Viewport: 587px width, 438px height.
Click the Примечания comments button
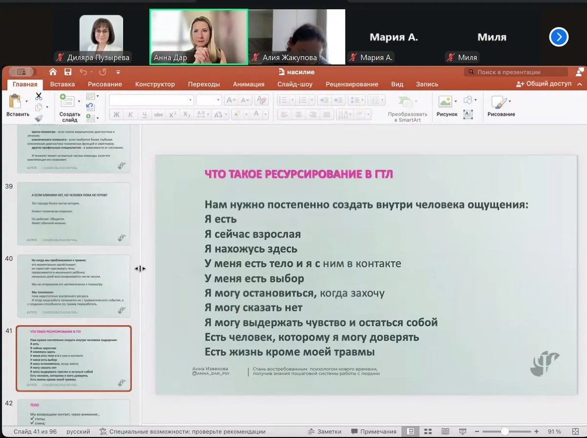374,432
